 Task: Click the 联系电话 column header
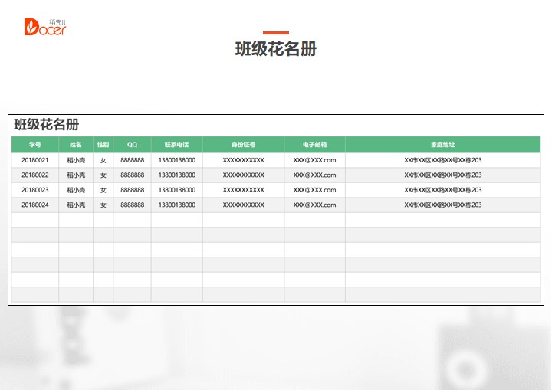coord(176,144)
